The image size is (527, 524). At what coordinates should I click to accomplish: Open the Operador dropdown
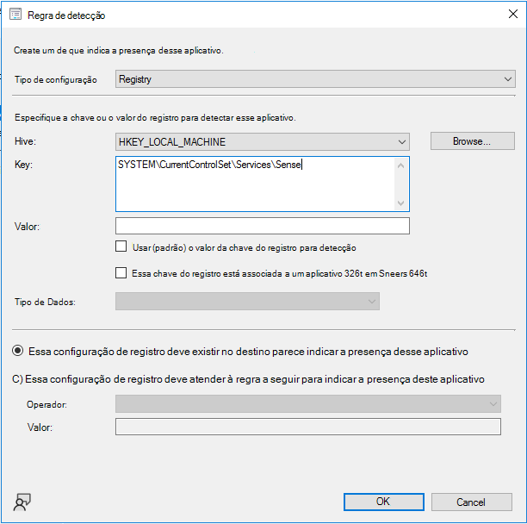tap(308, 404)
